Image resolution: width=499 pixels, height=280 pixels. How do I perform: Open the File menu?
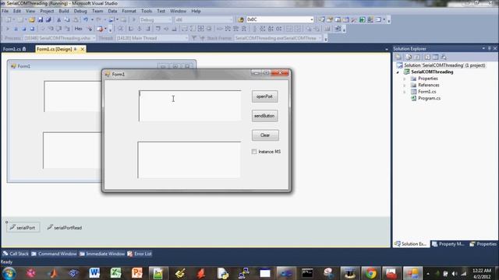pos(5,11)
